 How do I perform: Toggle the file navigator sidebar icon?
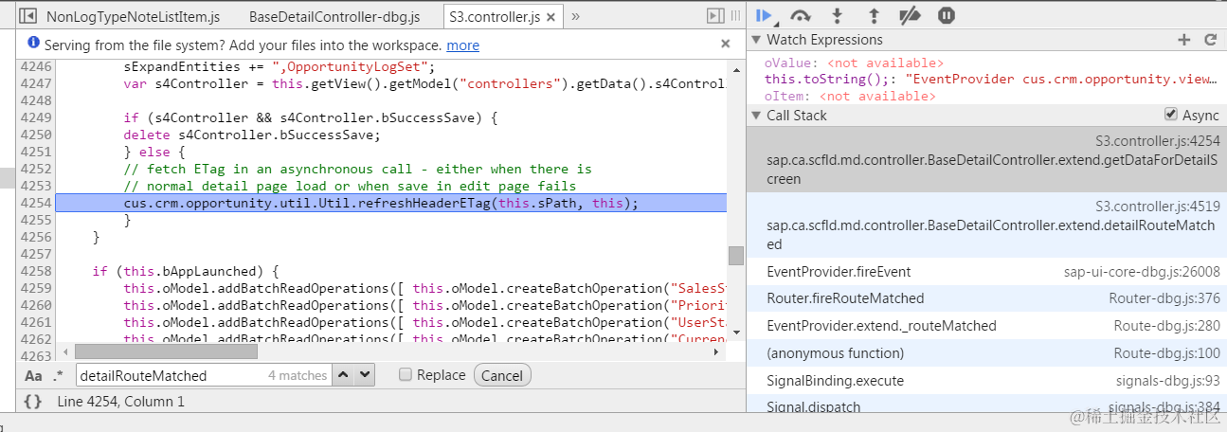(28, 16)
